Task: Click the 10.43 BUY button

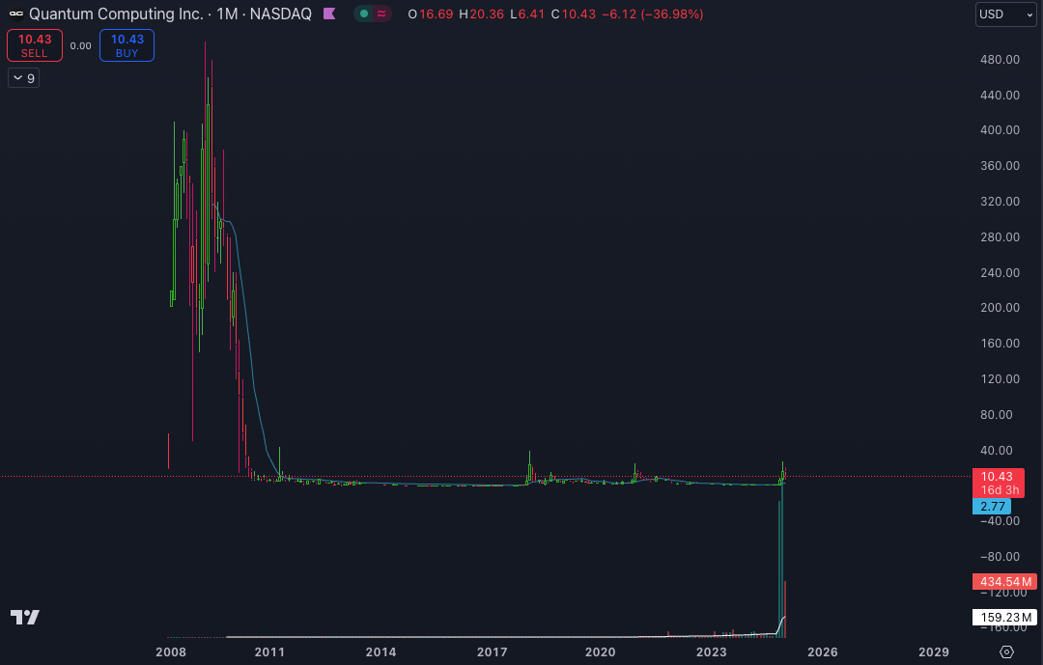Action: click(127, 45)
